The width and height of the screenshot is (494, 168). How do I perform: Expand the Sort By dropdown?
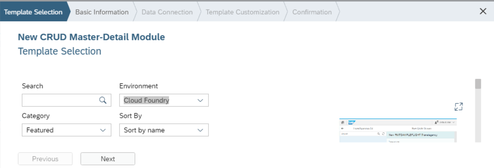coord(164,130)
